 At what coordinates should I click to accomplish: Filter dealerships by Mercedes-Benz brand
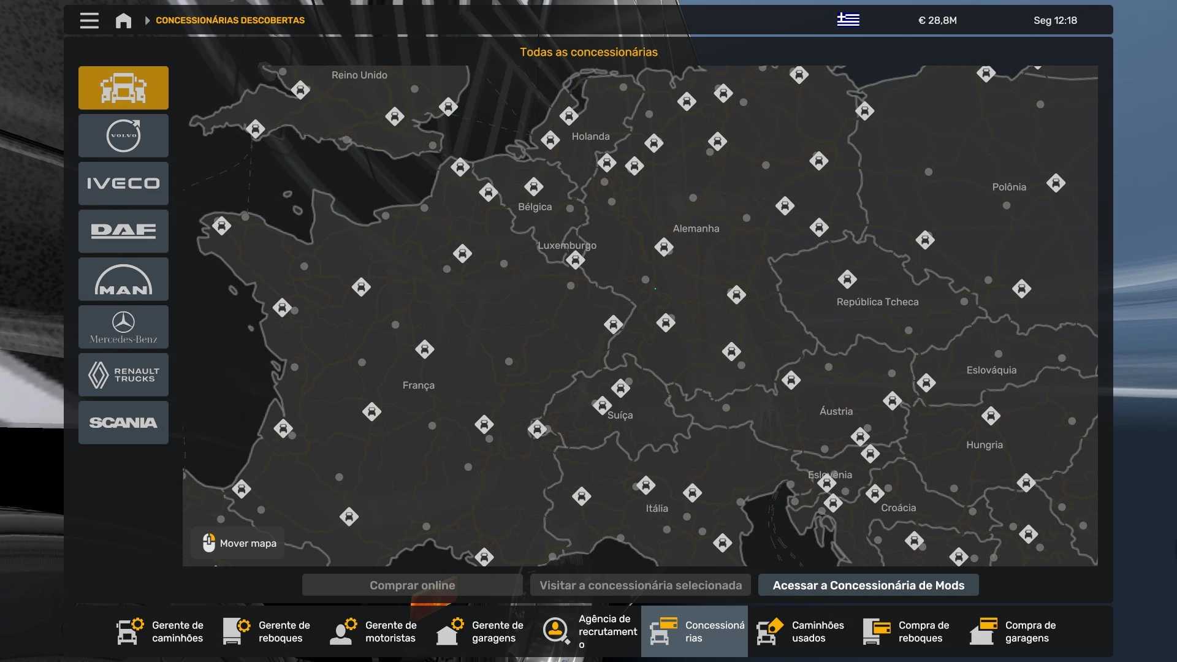point(123,327)
